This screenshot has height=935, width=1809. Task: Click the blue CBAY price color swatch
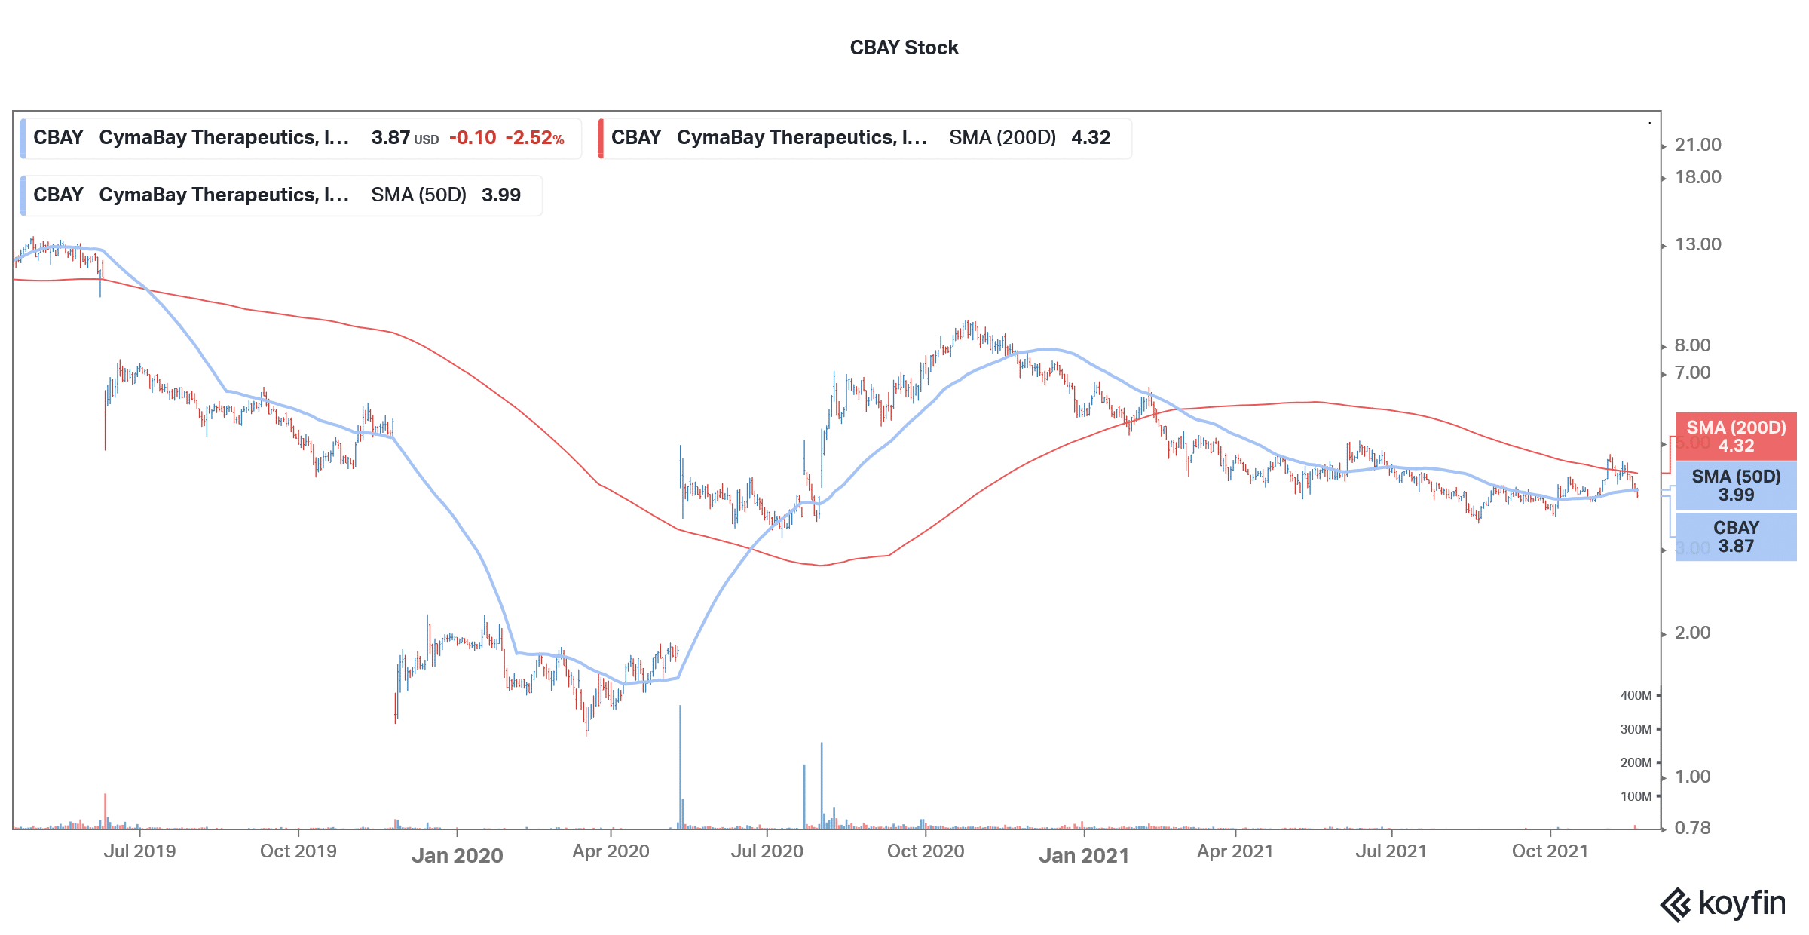point(23,138)
